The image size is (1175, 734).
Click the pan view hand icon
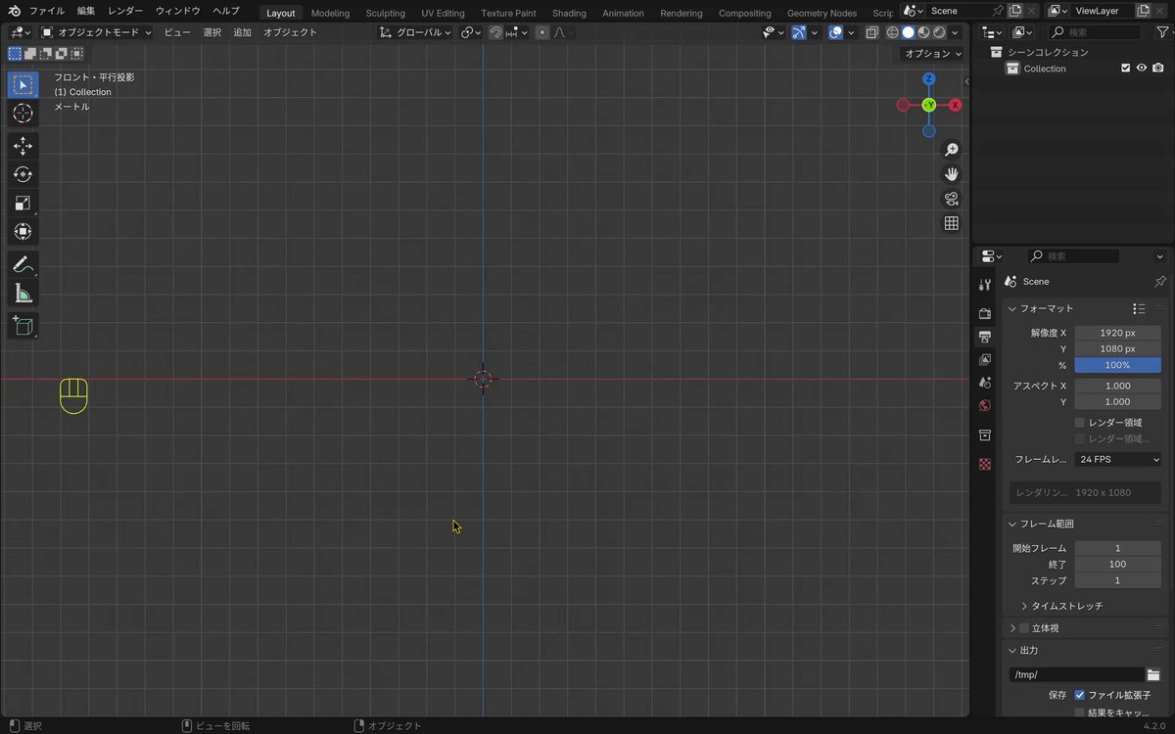(951, 174)
